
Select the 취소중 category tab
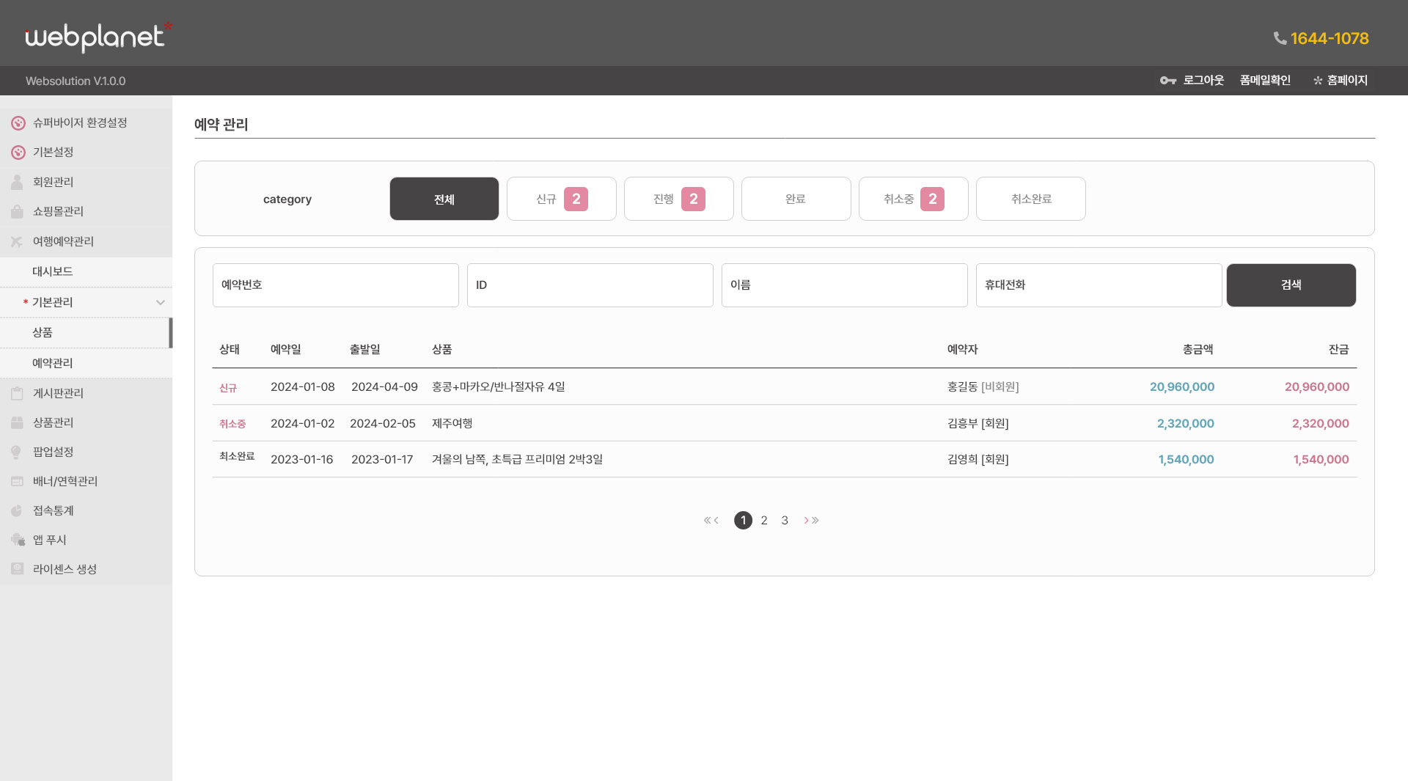913,199
